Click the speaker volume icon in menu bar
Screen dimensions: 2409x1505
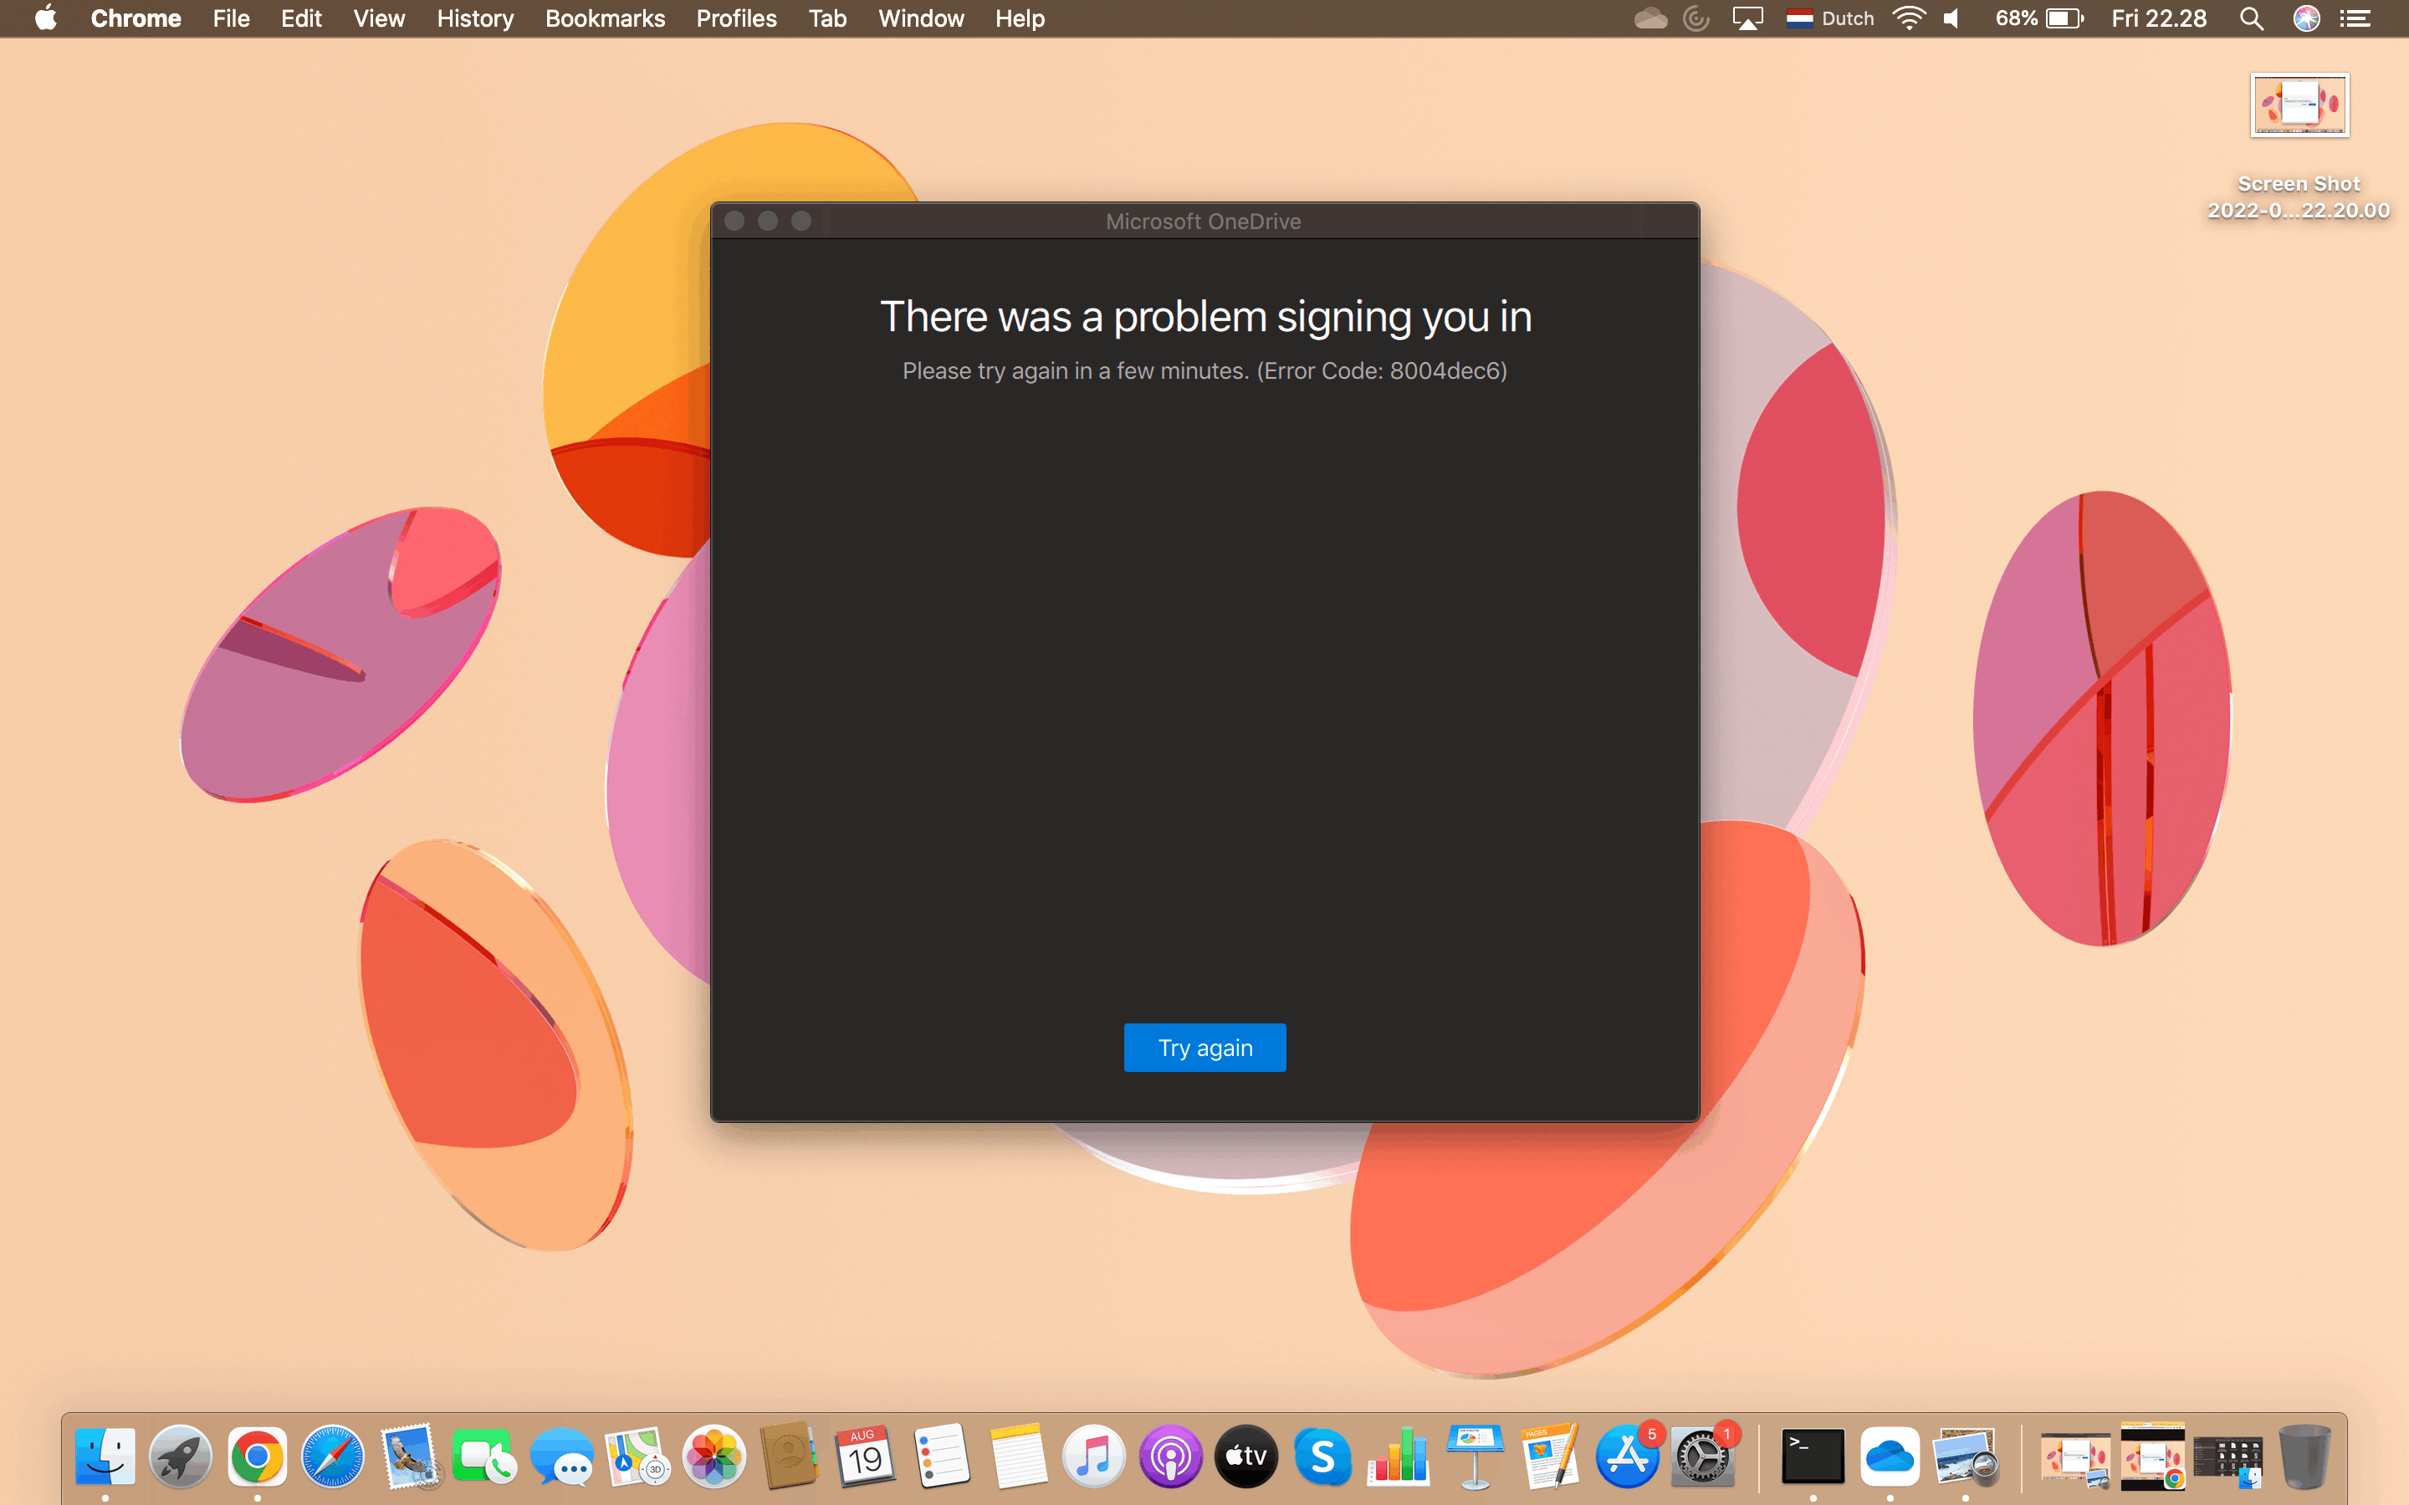pyautogui.click(x=1953, y=19)
